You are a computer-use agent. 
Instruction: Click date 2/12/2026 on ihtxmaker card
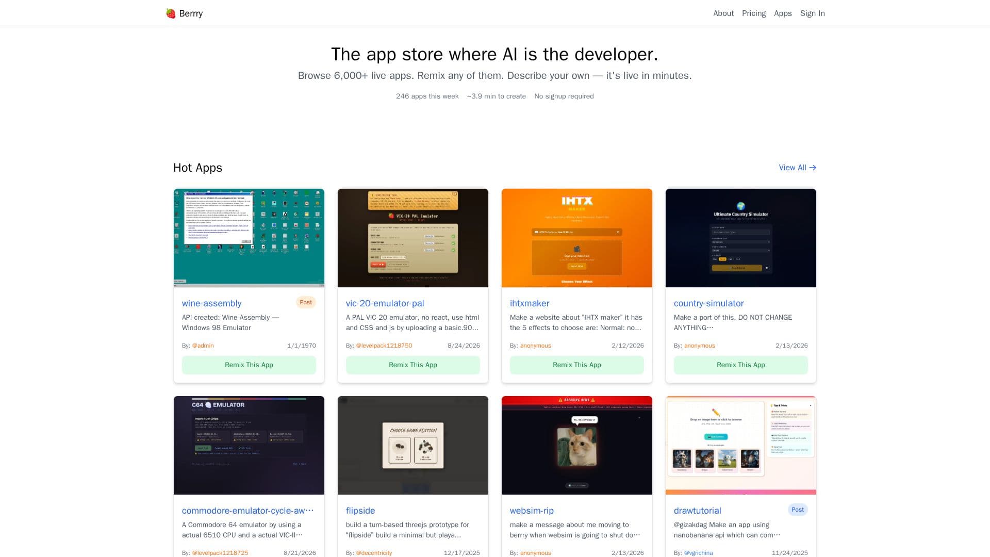click(x=628, y=346)
